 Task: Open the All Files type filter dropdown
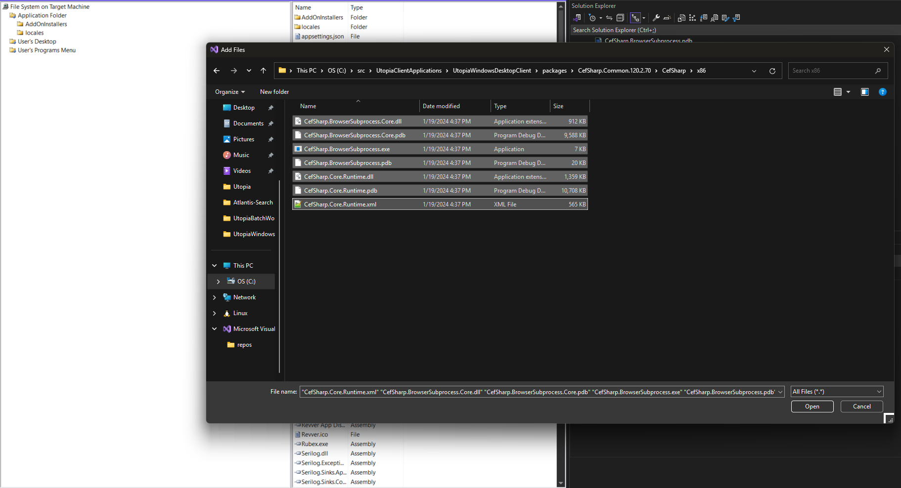pos(837,392)
